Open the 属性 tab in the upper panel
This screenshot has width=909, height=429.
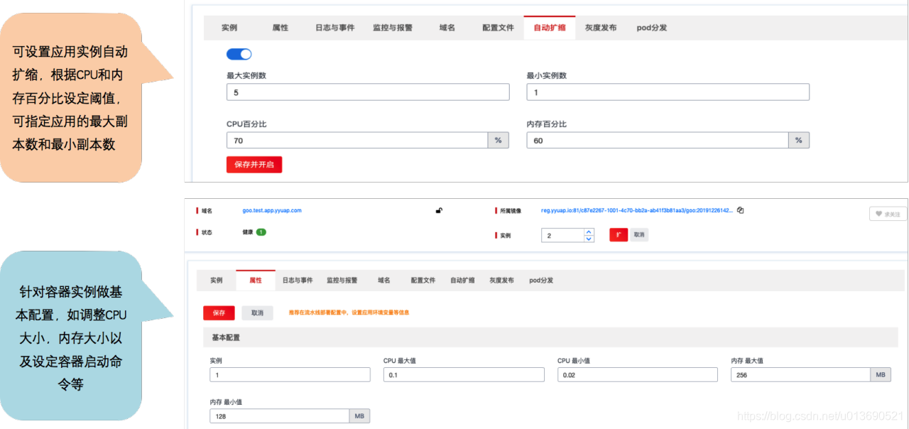[x=281, y=28]
